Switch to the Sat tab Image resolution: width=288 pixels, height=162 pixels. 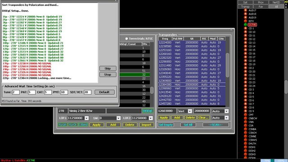tap(245, 2)
